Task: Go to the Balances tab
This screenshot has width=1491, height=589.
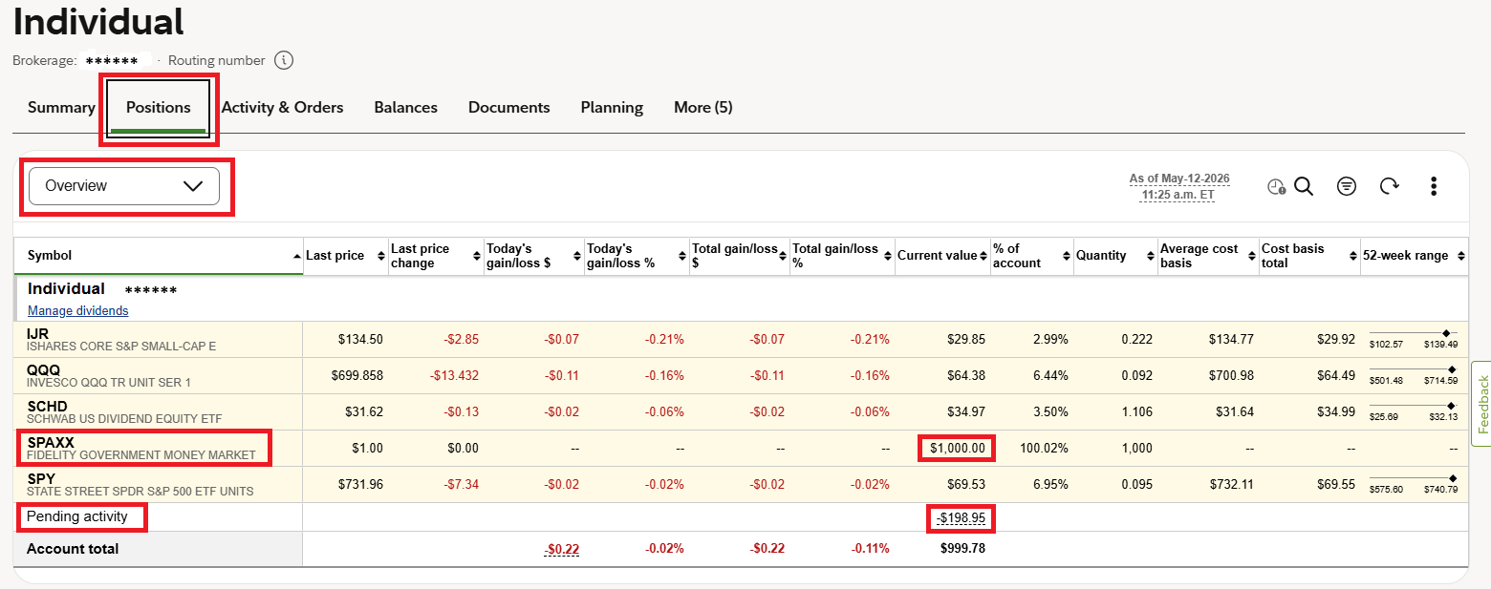Action: point(405,108)
